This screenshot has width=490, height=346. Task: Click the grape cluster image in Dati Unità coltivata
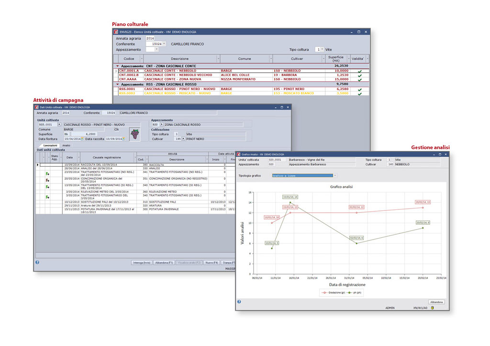point(134,134)
